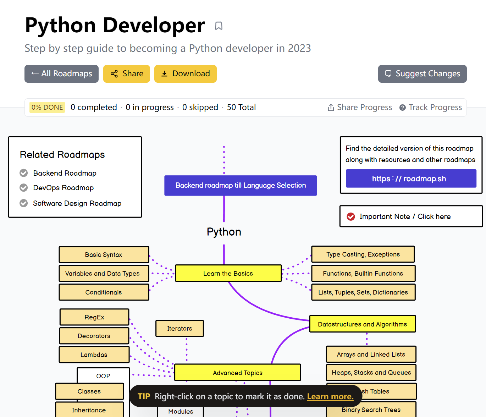Open the https://roadmap.sh button

[411, 179]
